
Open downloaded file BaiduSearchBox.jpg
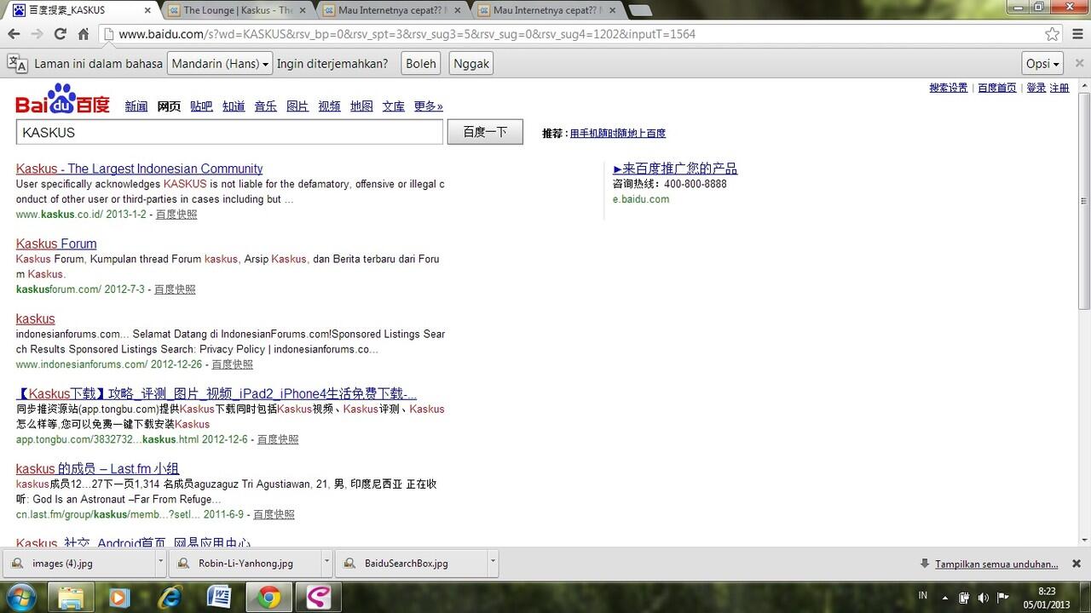(411, 564)
